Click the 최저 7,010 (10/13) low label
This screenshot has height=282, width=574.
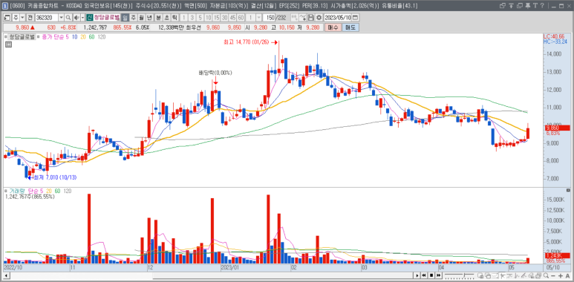[55, 177]
